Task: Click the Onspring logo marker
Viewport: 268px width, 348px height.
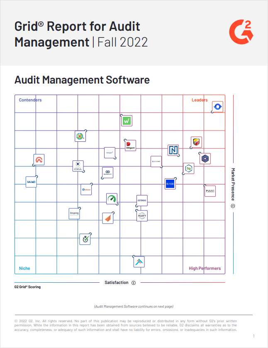Action: tap(74, 214)
